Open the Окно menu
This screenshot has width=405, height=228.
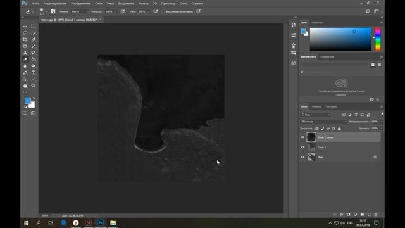(x=184, y=4)
